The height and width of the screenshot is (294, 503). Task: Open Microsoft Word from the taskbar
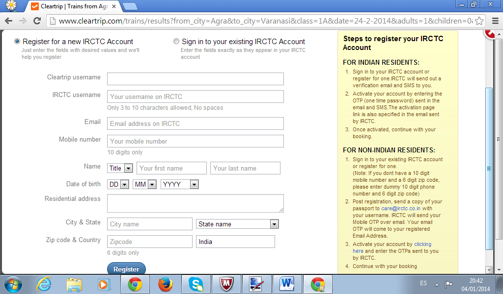tap(287, 284)
